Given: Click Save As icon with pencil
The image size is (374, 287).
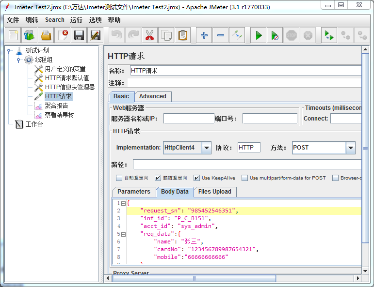Looking at the screenshot, I should pos(96,35).
